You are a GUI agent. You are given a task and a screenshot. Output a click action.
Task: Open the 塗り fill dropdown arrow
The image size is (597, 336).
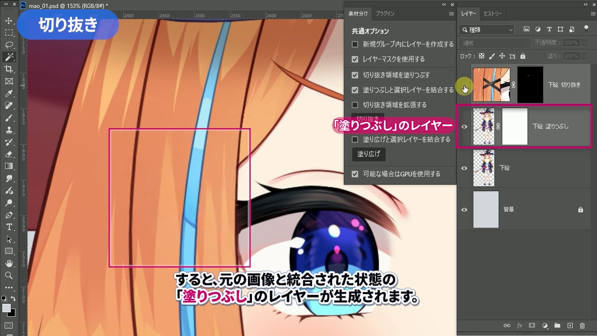(584, 56)
